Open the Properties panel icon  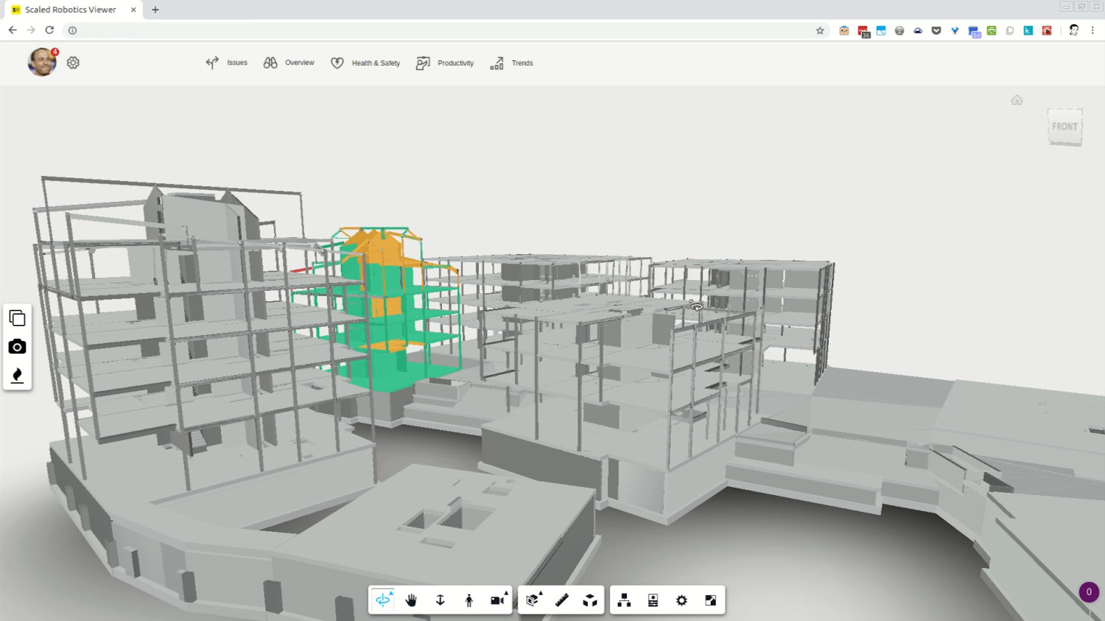[653, 600]
